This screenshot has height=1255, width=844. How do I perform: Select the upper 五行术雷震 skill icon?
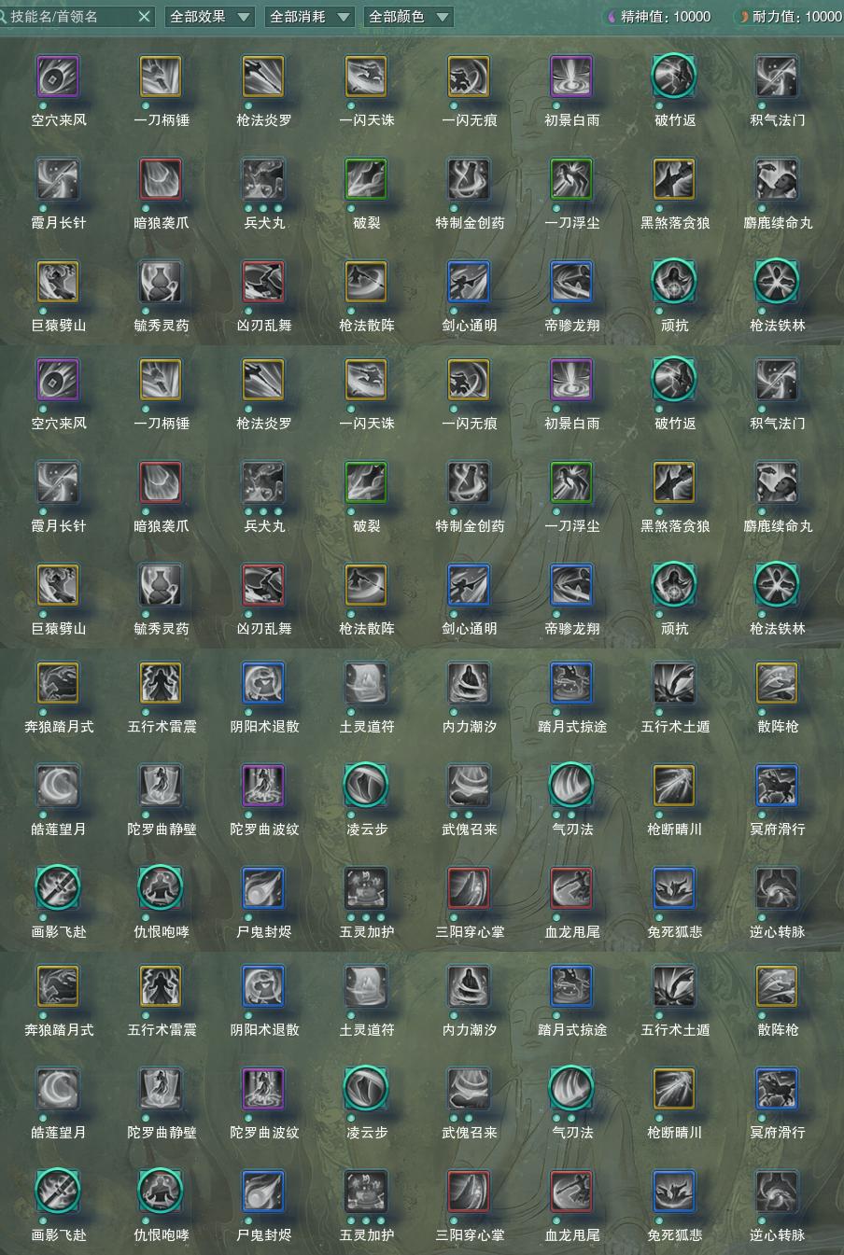[161, 683]
